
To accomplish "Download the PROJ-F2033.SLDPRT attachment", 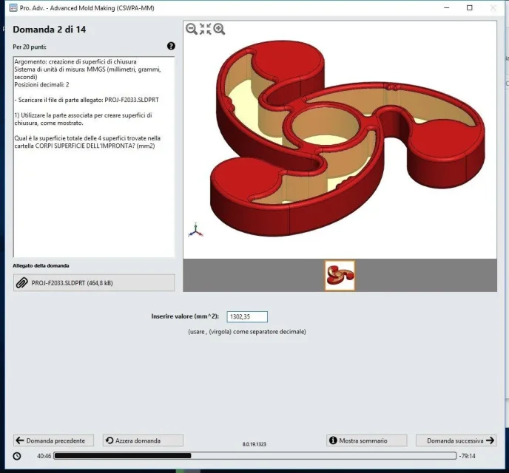I will point(94,283).
